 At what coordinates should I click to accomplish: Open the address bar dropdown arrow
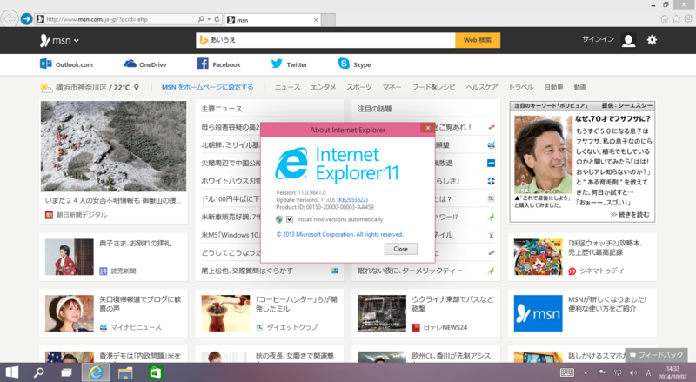click(209, 19)
